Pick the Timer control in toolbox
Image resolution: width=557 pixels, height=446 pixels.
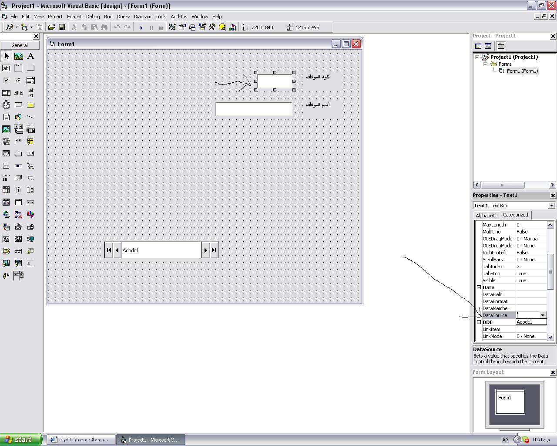6,105
